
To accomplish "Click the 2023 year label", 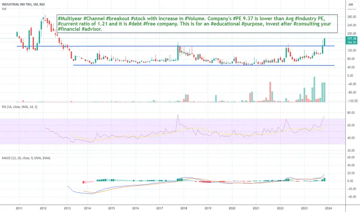I will 304,208.
